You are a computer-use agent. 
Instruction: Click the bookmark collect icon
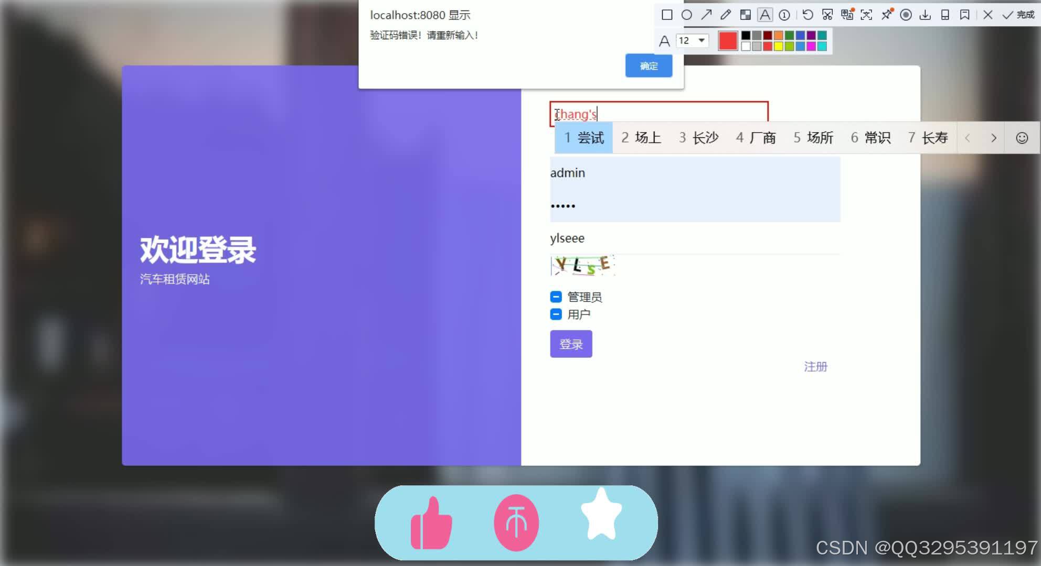(964, 15)
